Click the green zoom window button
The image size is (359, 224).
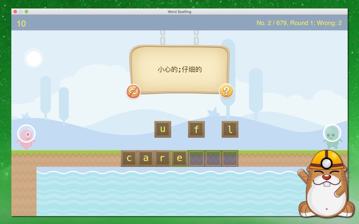(x=26, y=12)
